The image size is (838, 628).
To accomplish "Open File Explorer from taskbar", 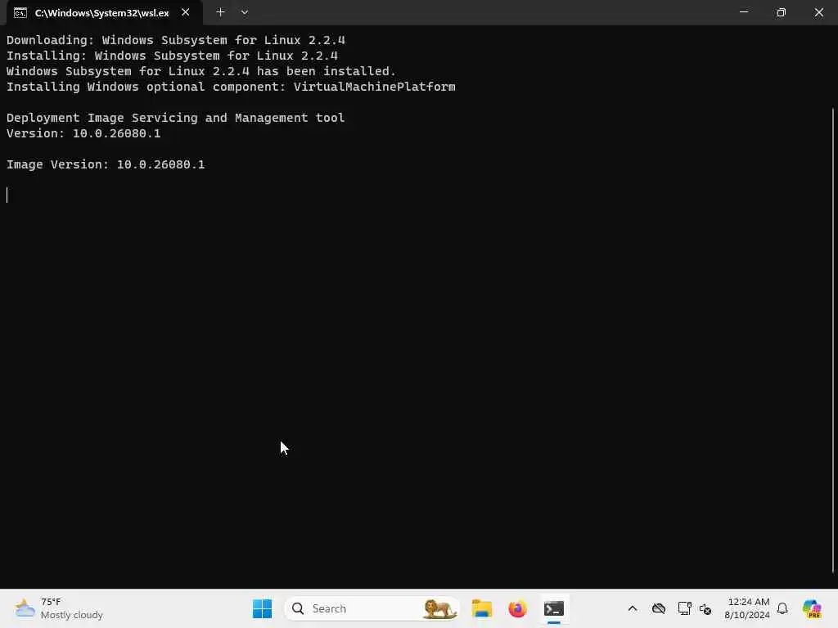I will pyautogui.click(x=481, y=608).
